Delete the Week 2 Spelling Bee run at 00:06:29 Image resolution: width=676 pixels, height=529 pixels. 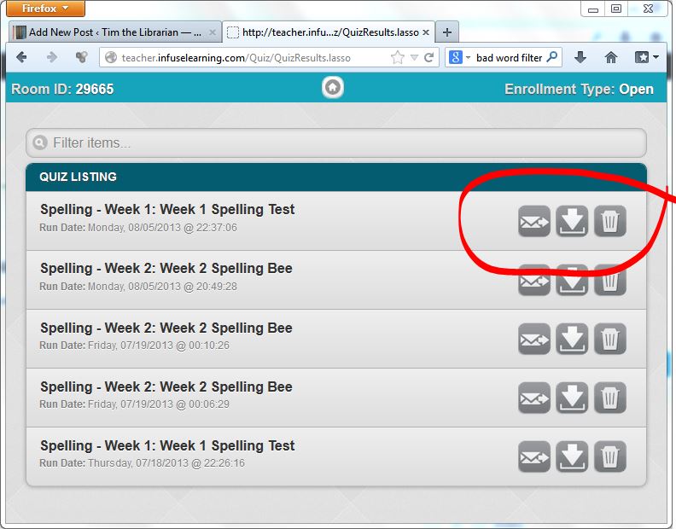click(x=609, y=398)
